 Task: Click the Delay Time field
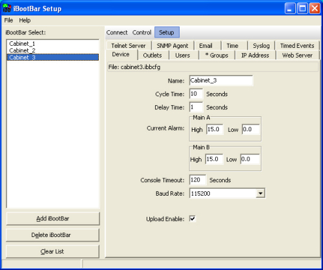click(x=196, y=107)
